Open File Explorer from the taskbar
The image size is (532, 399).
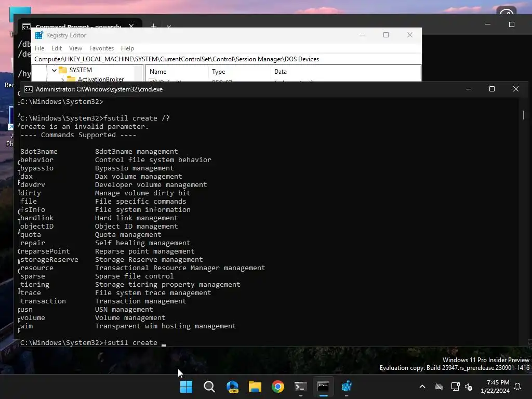[255, 387]
